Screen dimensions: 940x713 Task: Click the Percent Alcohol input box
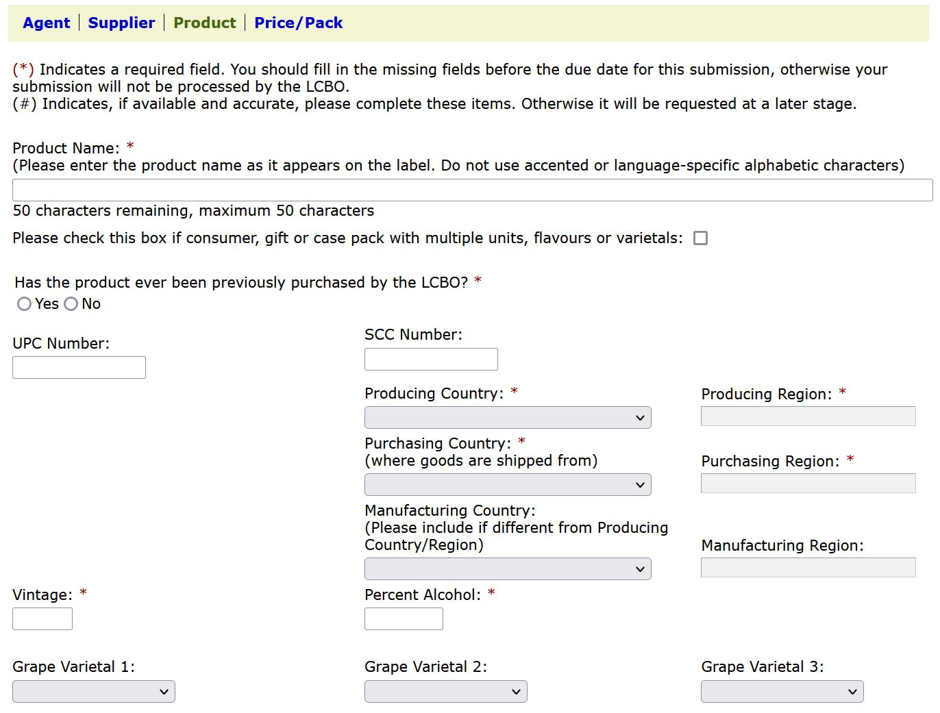404,619
